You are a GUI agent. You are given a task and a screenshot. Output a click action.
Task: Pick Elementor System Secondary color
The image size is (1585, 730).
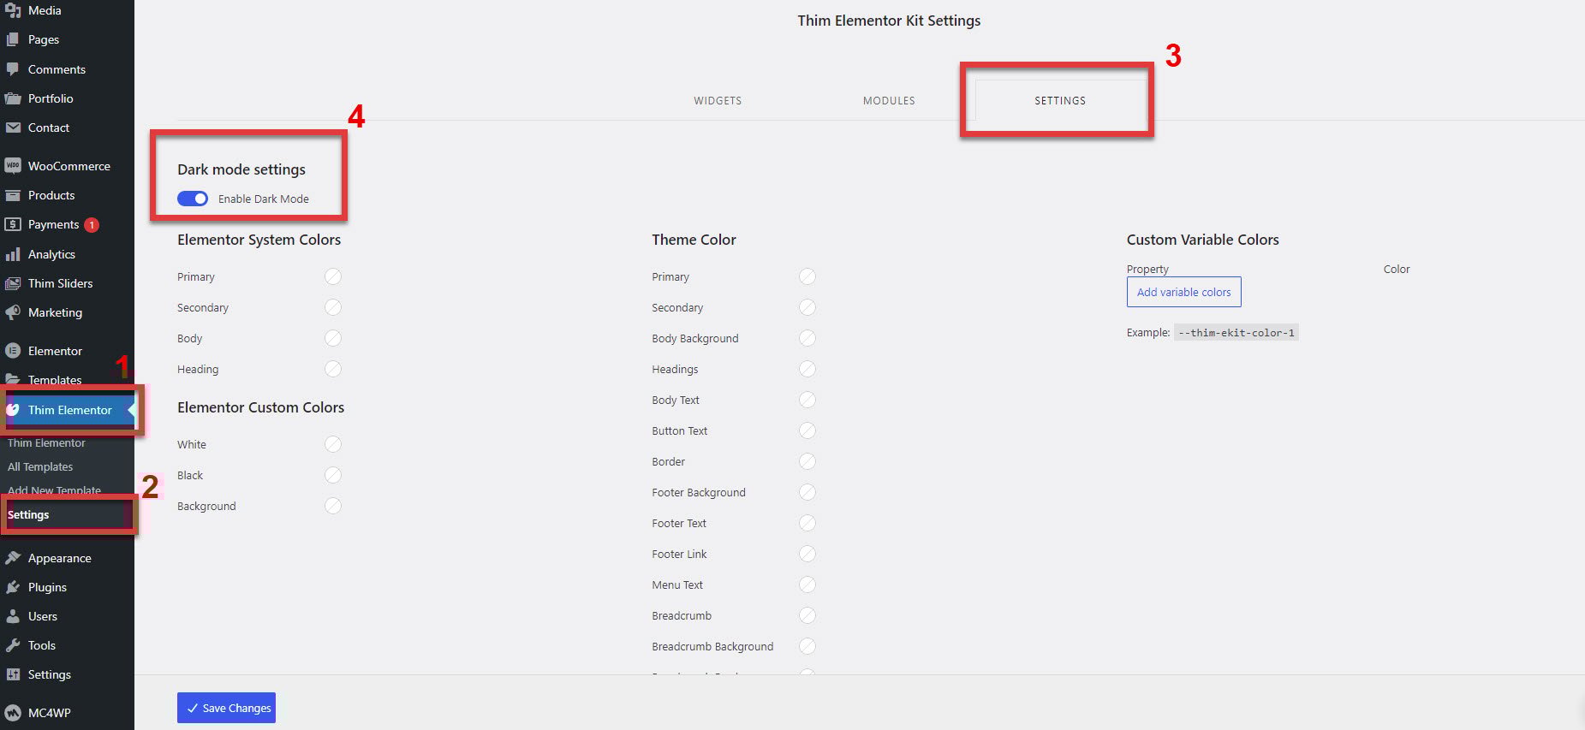click(x=333, y=307)
